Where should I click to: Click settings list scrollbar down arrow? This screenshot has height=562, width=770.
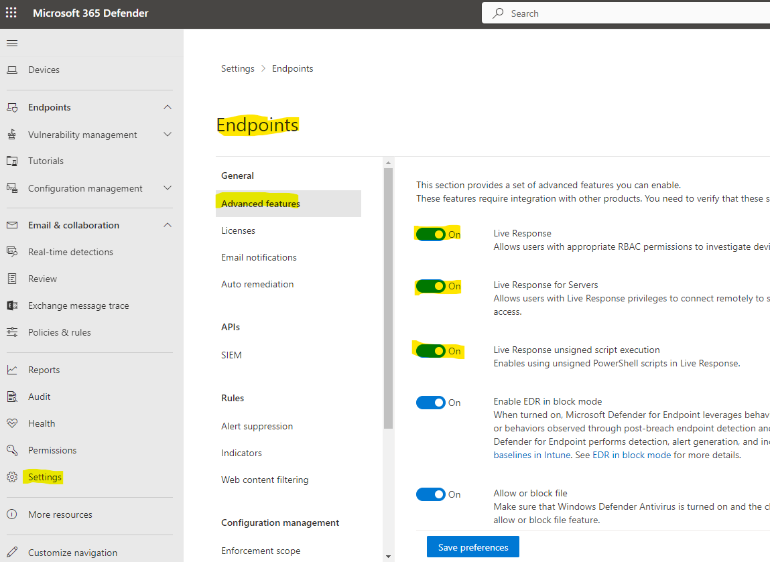[x=389, y=557]
